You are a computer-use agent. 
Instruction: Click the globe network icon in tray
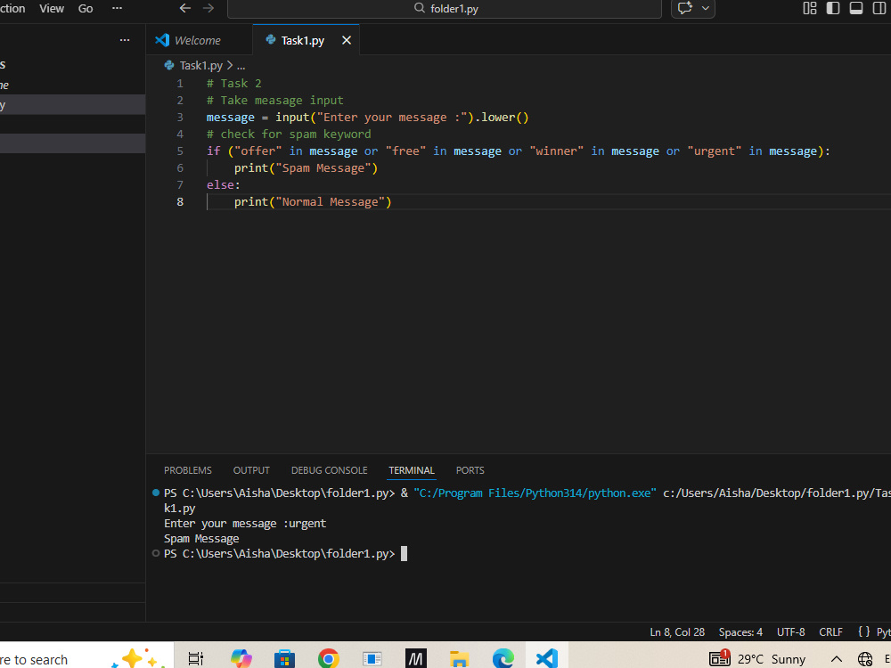pyautogui.click(x=865, y=659)
